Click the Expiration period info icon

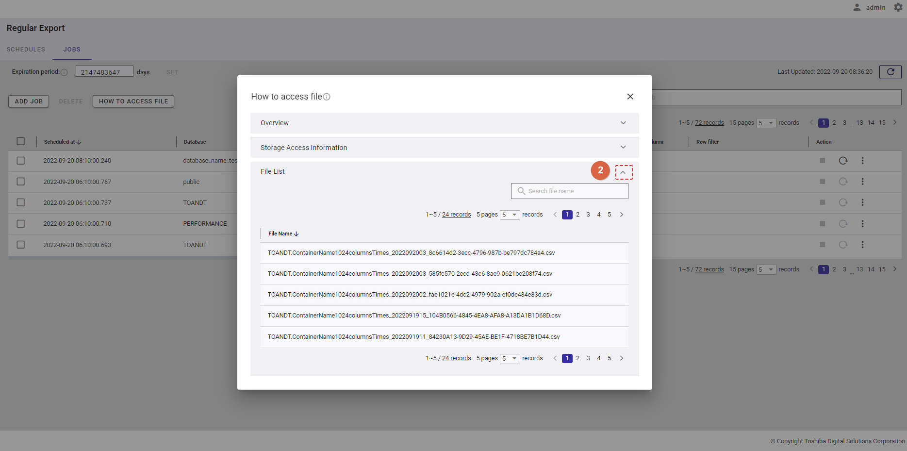click(64, 72)
